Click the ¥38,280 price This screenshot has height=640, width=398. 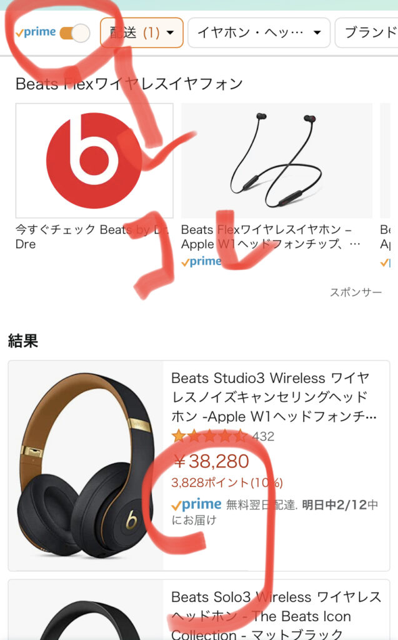[211, 462]
